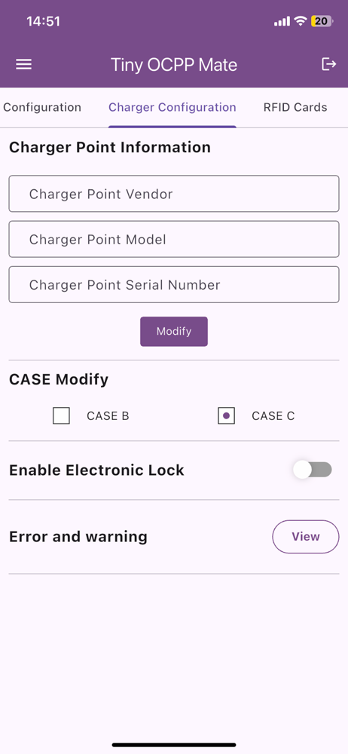This screenshot has height=754, width=348.
Task: Focus the Charger Point Serial Number field
Action: pyautogui.click(x=174, y=285)
